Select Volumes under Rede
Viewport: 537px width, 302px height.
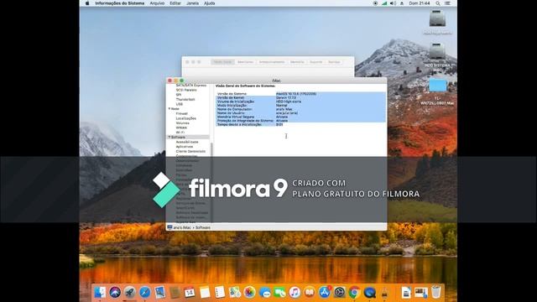click(182, 123)
